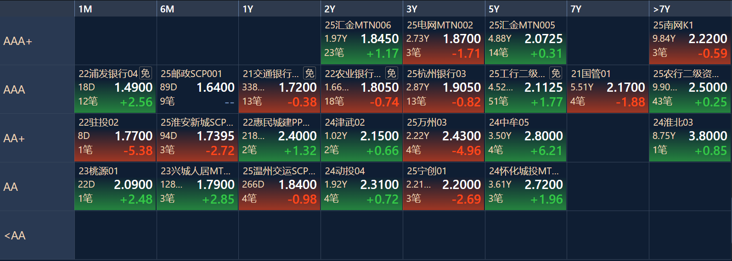732x261 pixels.
Task: Open the 25汇金MTN006 bond cell
Action: click(x=361, y=41)
